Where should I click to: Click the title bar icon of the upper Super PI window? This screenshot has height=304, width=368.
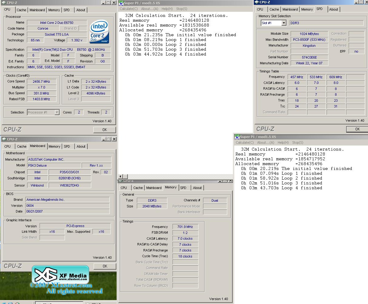pos(121,3)
